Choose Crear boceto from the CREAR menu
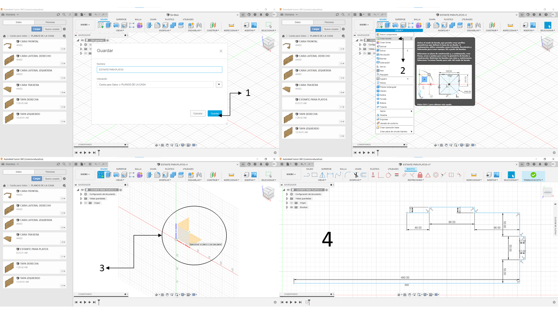Screen dimensions: 558x314 394,38
